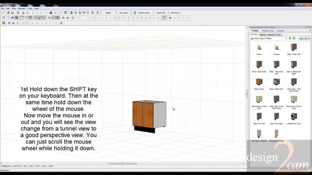Open the thumbnail size dropdown
The height and width of the screenshot is (175, 312).
click(x=305, y=38)
